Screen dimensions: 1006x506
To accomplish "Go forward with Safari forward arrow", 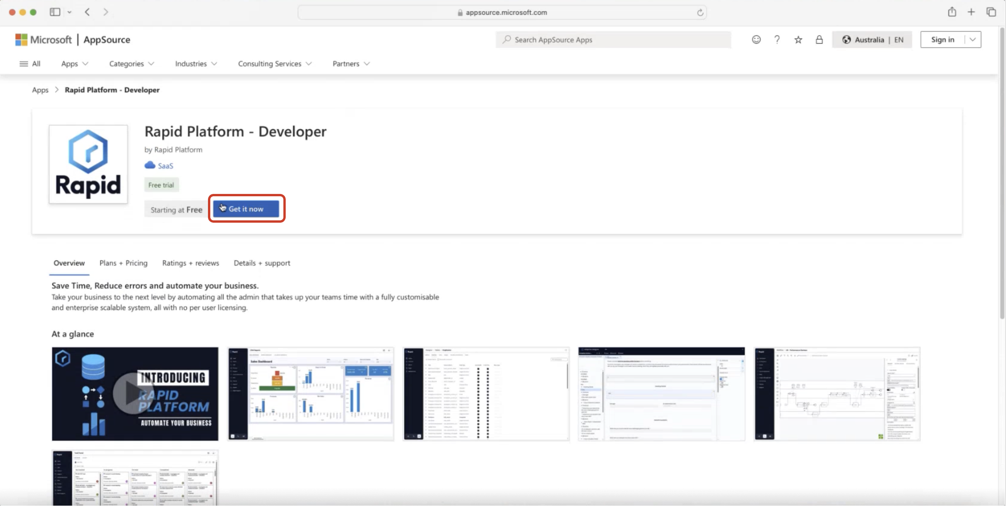I will [x=105, y=12].
